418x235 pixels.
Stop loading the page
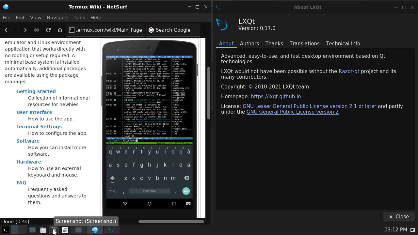pyautogui.click(x=37, y=30)
